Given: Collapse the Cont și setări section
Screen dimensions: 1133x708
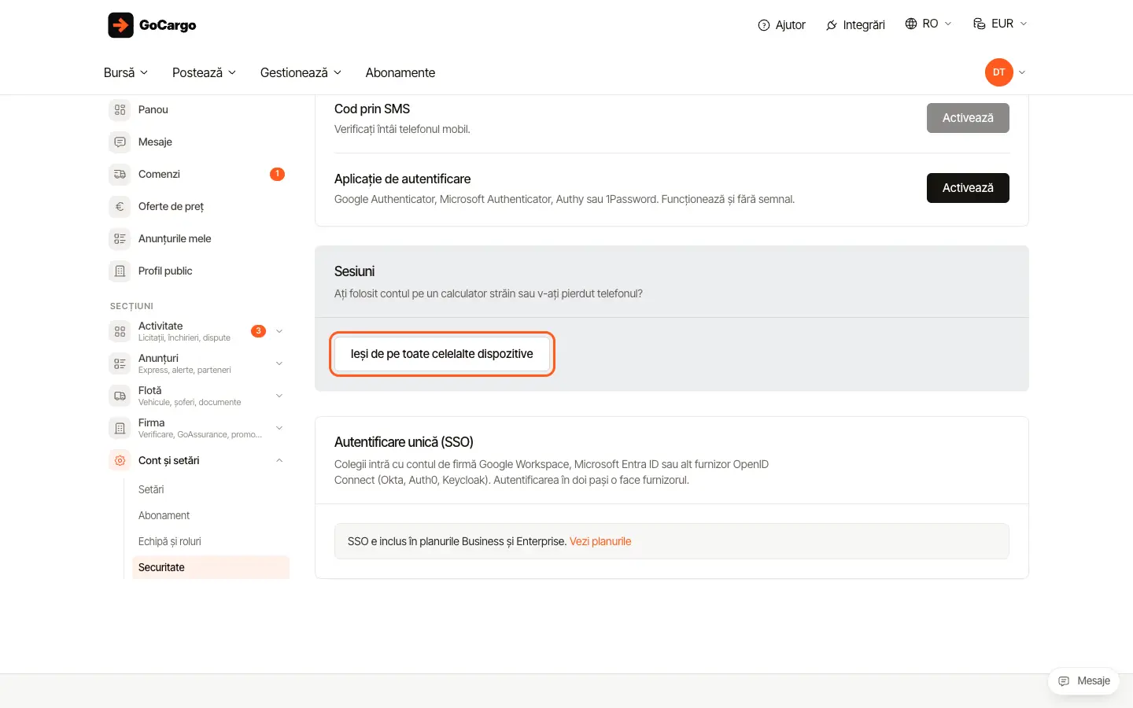Looking at the screenshot, I should click(279, 461).
